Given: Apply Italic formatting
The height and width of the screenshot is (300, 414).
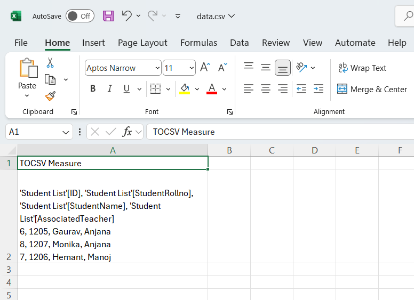Looking at the screenshot, I should click(109, 89).
